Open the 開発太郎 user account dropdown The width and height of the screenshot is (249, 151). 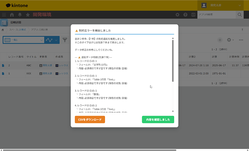tap(220, 5)
